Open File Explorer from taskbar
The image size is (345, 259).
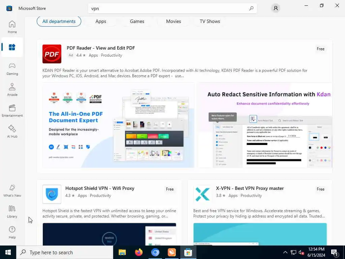122,252
